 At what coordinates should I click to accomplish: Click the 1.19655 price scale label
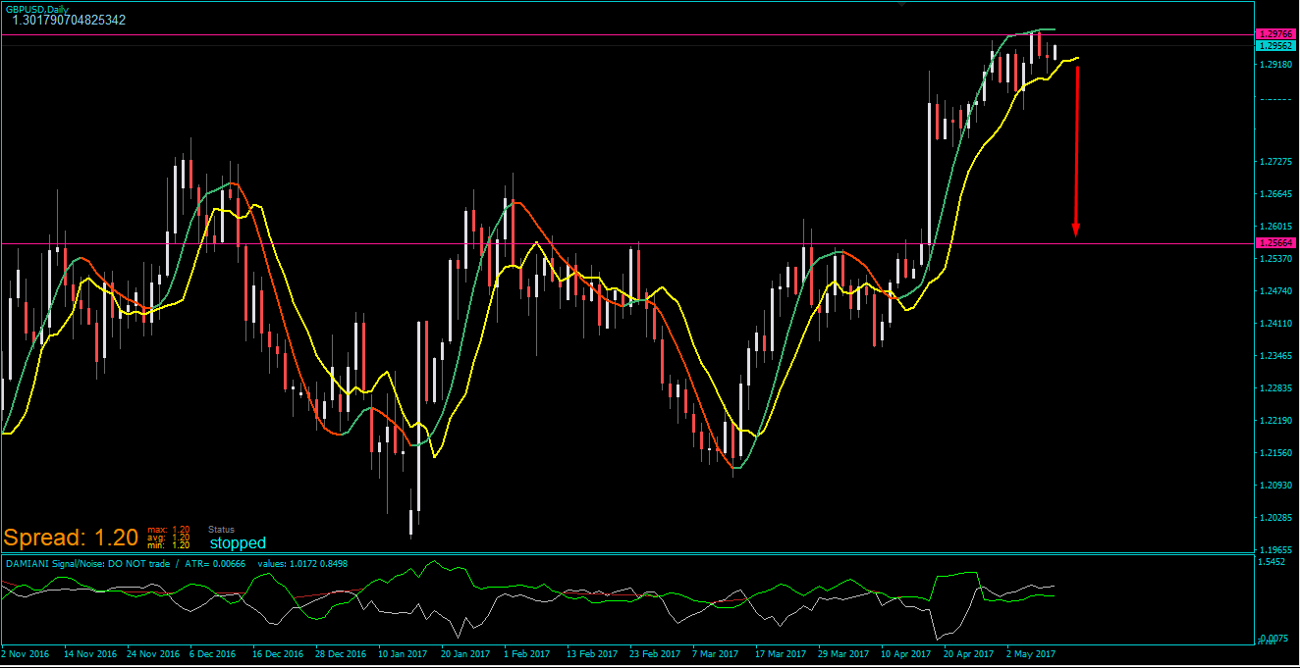(x=1274, y=550)
